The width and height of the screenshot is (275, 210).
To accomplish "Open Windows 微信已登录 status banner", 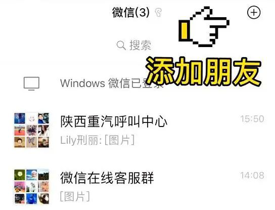I will (137, 83).
